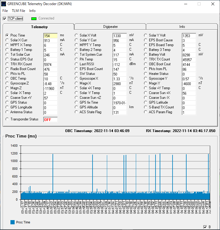Select the EPS Boot Cause radio button

point(145,40)
